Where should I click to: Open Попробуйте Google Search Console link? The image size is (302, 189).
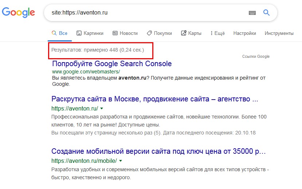click(x=112, y=64)
